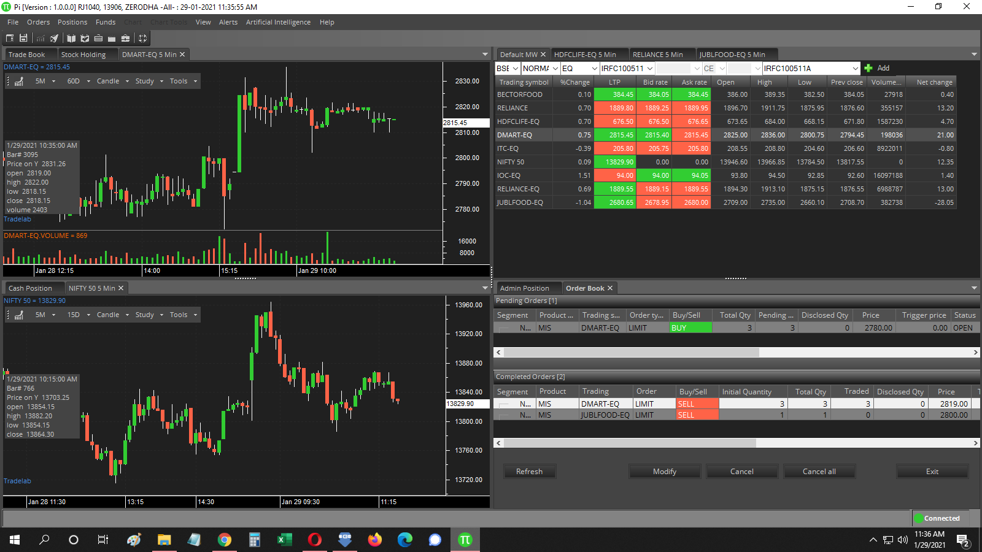
Task: Select the RELIANCE row in market watch
Action: pyautogui.click(x=725, y=108)
